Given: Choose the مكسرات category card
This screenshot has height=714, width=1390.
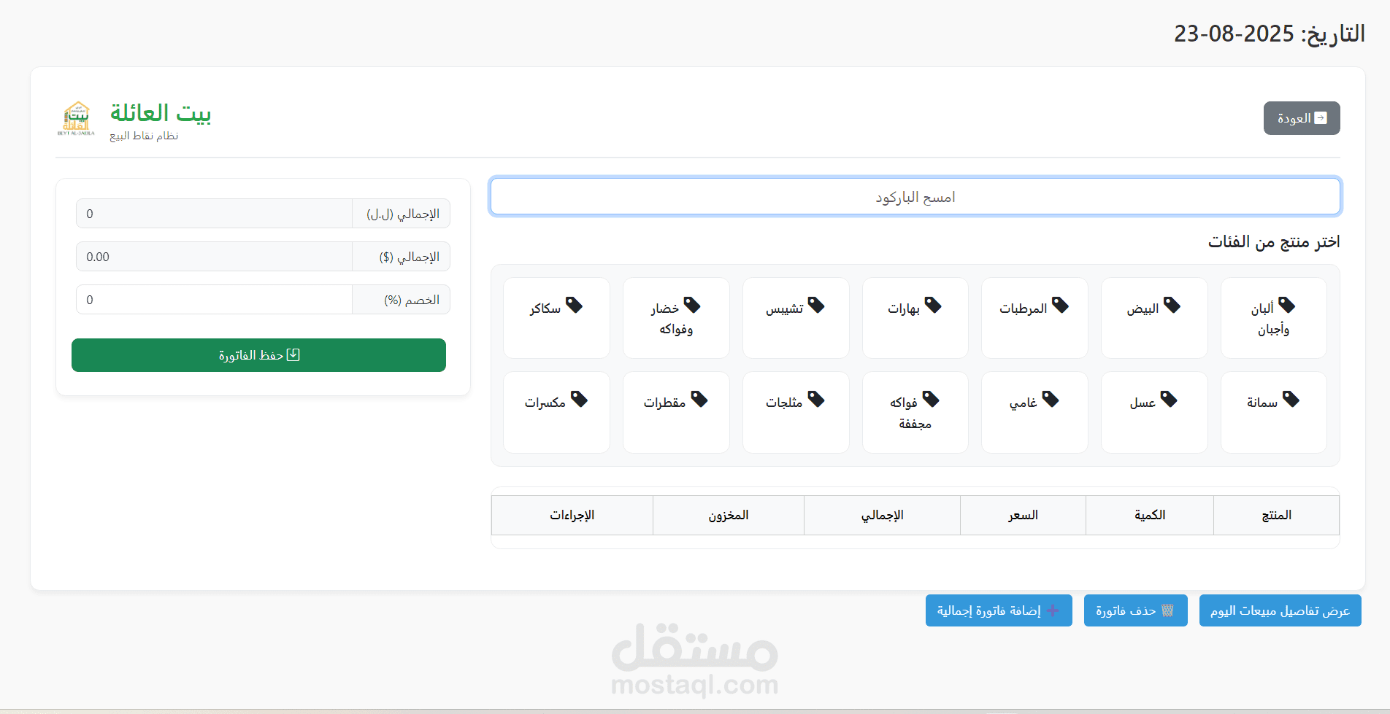Looking at the screenshot, I should click(x=556, y=412).
